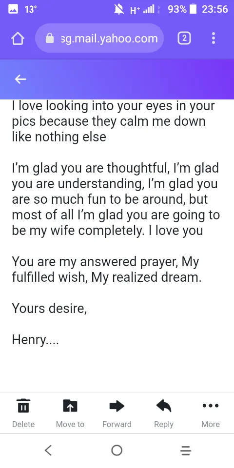Tap the "Delete" text label
This screenshot has height=468, width=234.
[23, 424]
